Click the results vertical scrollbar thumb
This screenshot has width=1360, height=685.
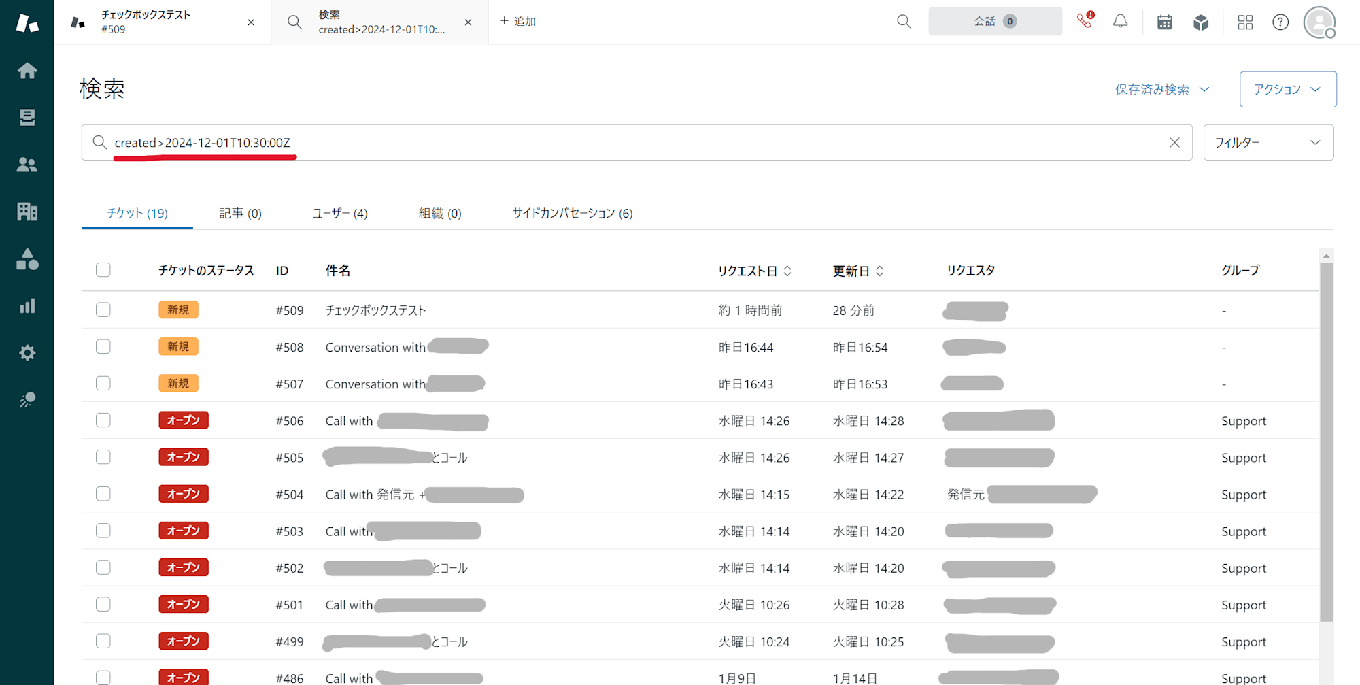click(x=1326, y=442)
